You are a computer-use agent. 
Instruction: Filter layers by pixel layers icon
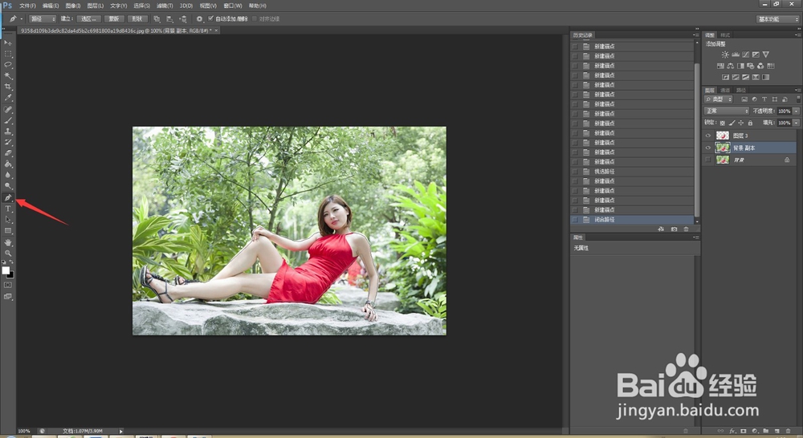click(744, 99)
